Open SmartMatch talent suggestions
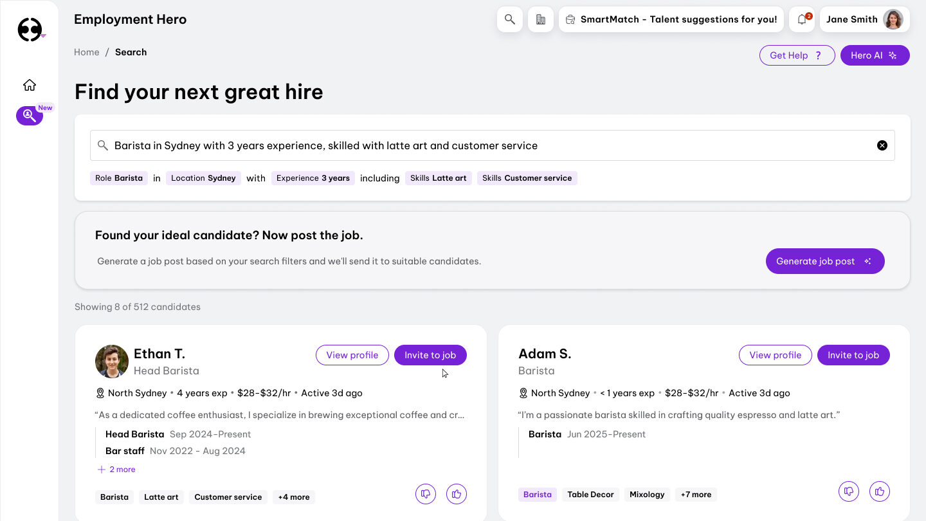This screenshot has height=521, width=926. click(671, 19)
